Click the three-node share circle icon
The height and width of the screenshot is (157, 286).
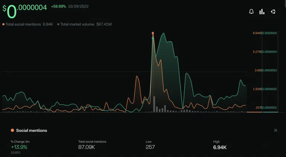273,12
